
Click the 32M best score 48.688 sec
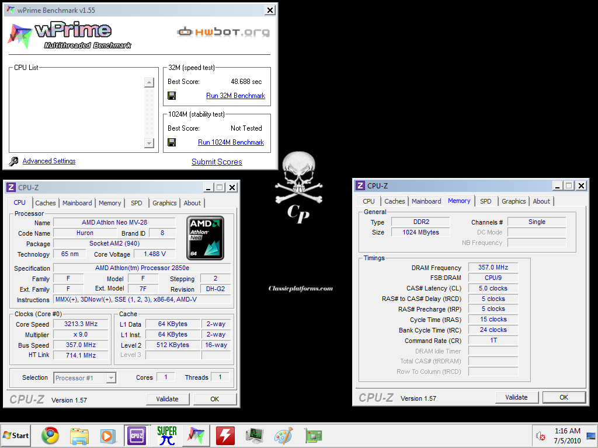[x=246, y=82]
